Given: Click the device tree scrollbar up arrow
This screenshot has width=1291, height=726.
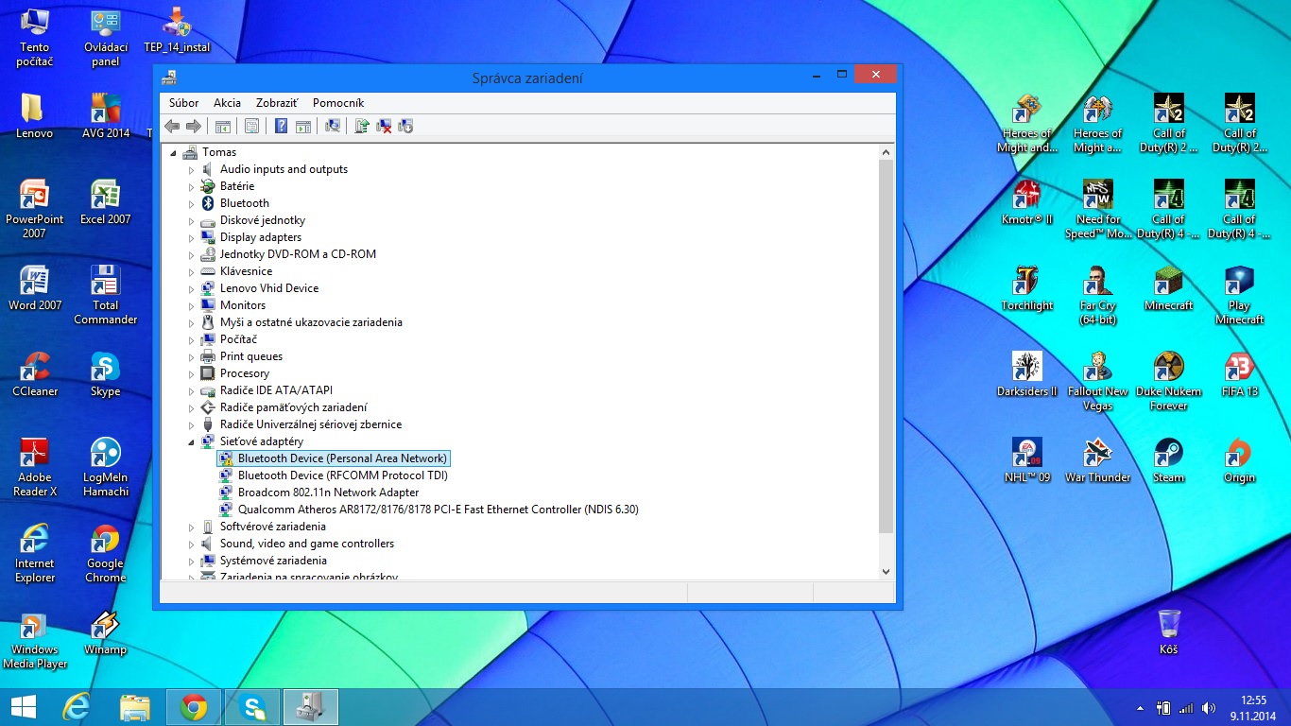Looking at the screenshot, I should coord(886,151).
